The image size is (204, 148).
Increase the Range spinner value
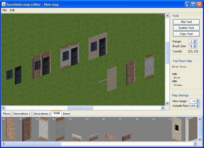click(x=195, y=40)
